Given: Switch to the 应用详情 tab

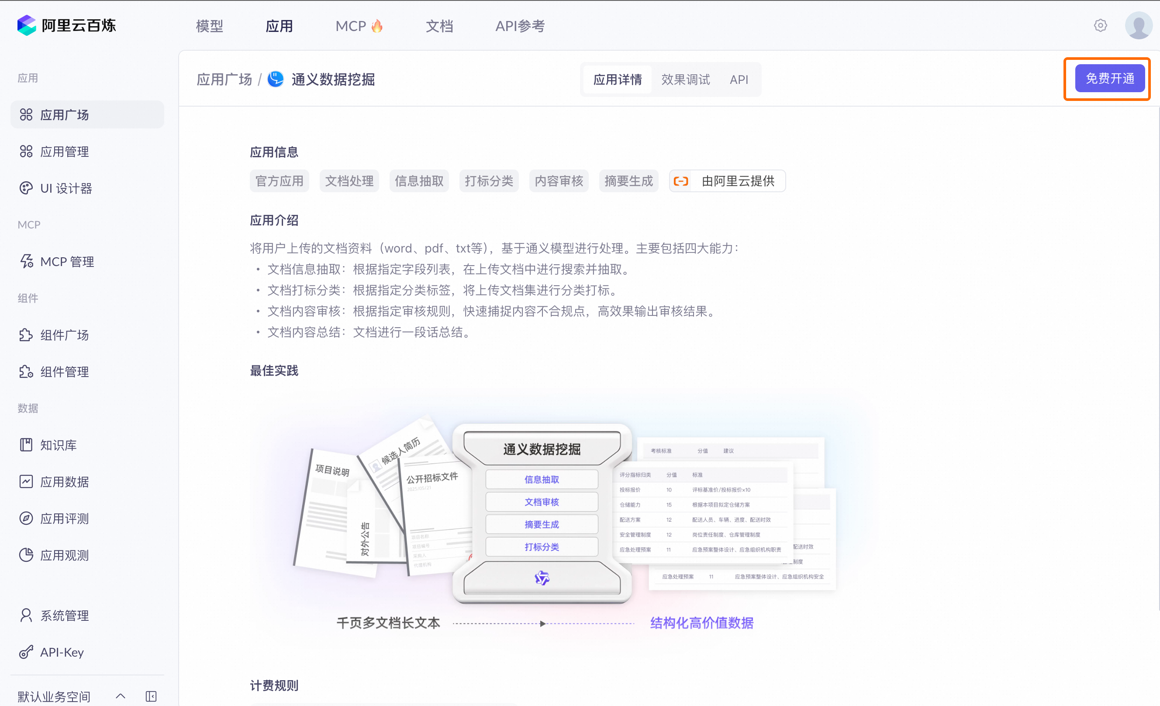Looking at the screenshot, I should (x=617, y=80).
